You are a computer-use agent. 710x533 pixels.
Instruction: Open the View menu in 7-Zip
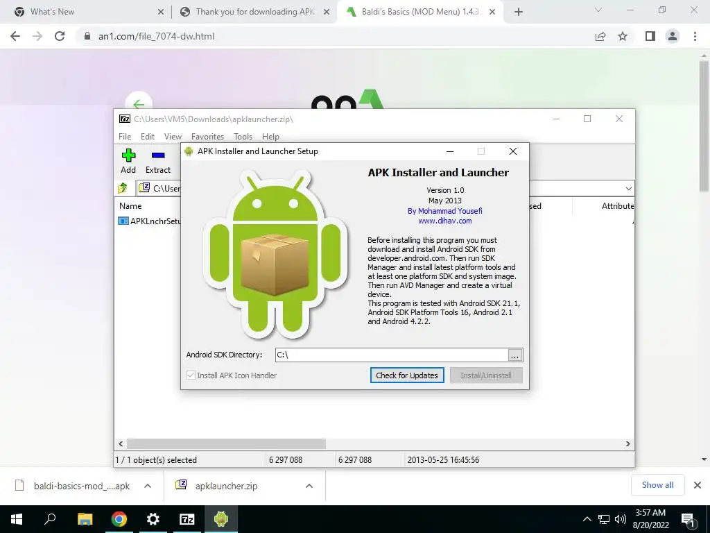(x=173, y=137)
